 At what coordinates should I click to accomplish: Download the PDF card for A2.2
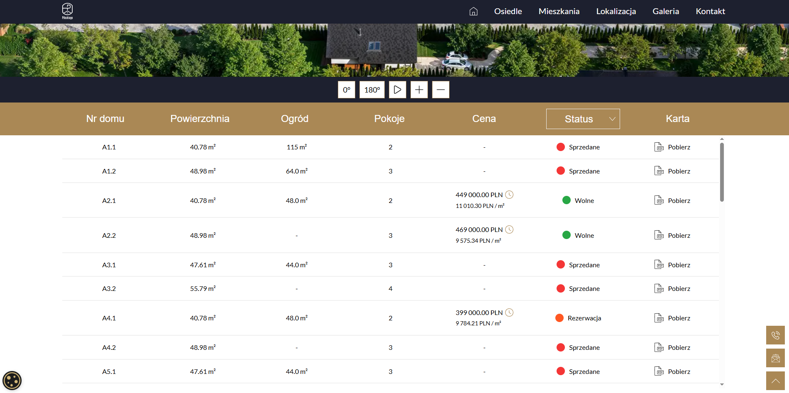click(x=659, y=235)
